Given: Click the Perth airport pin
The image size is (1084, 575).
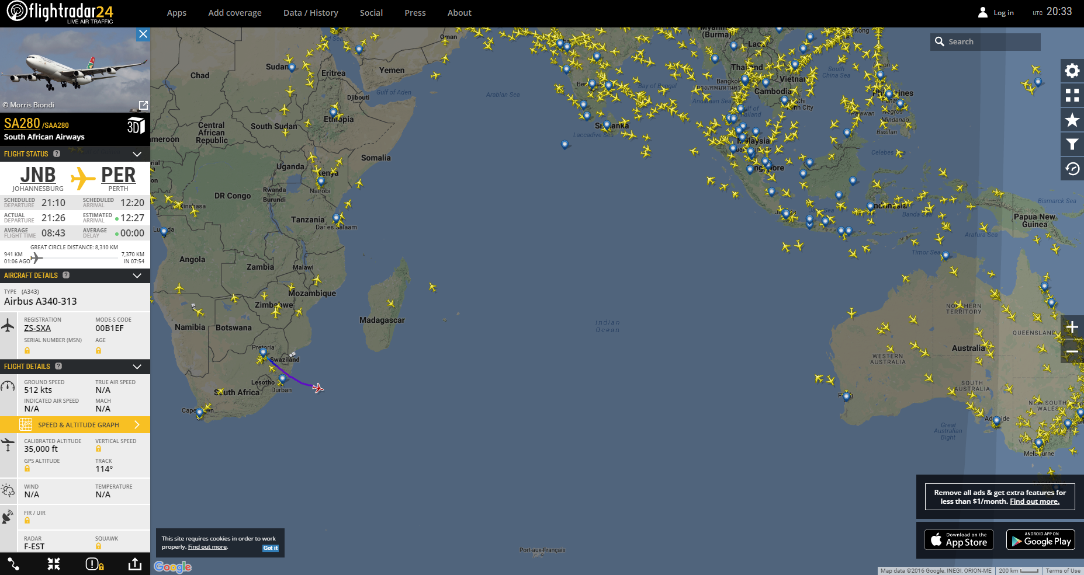Looking at the screenshot, I should click(x=847, y=397).
